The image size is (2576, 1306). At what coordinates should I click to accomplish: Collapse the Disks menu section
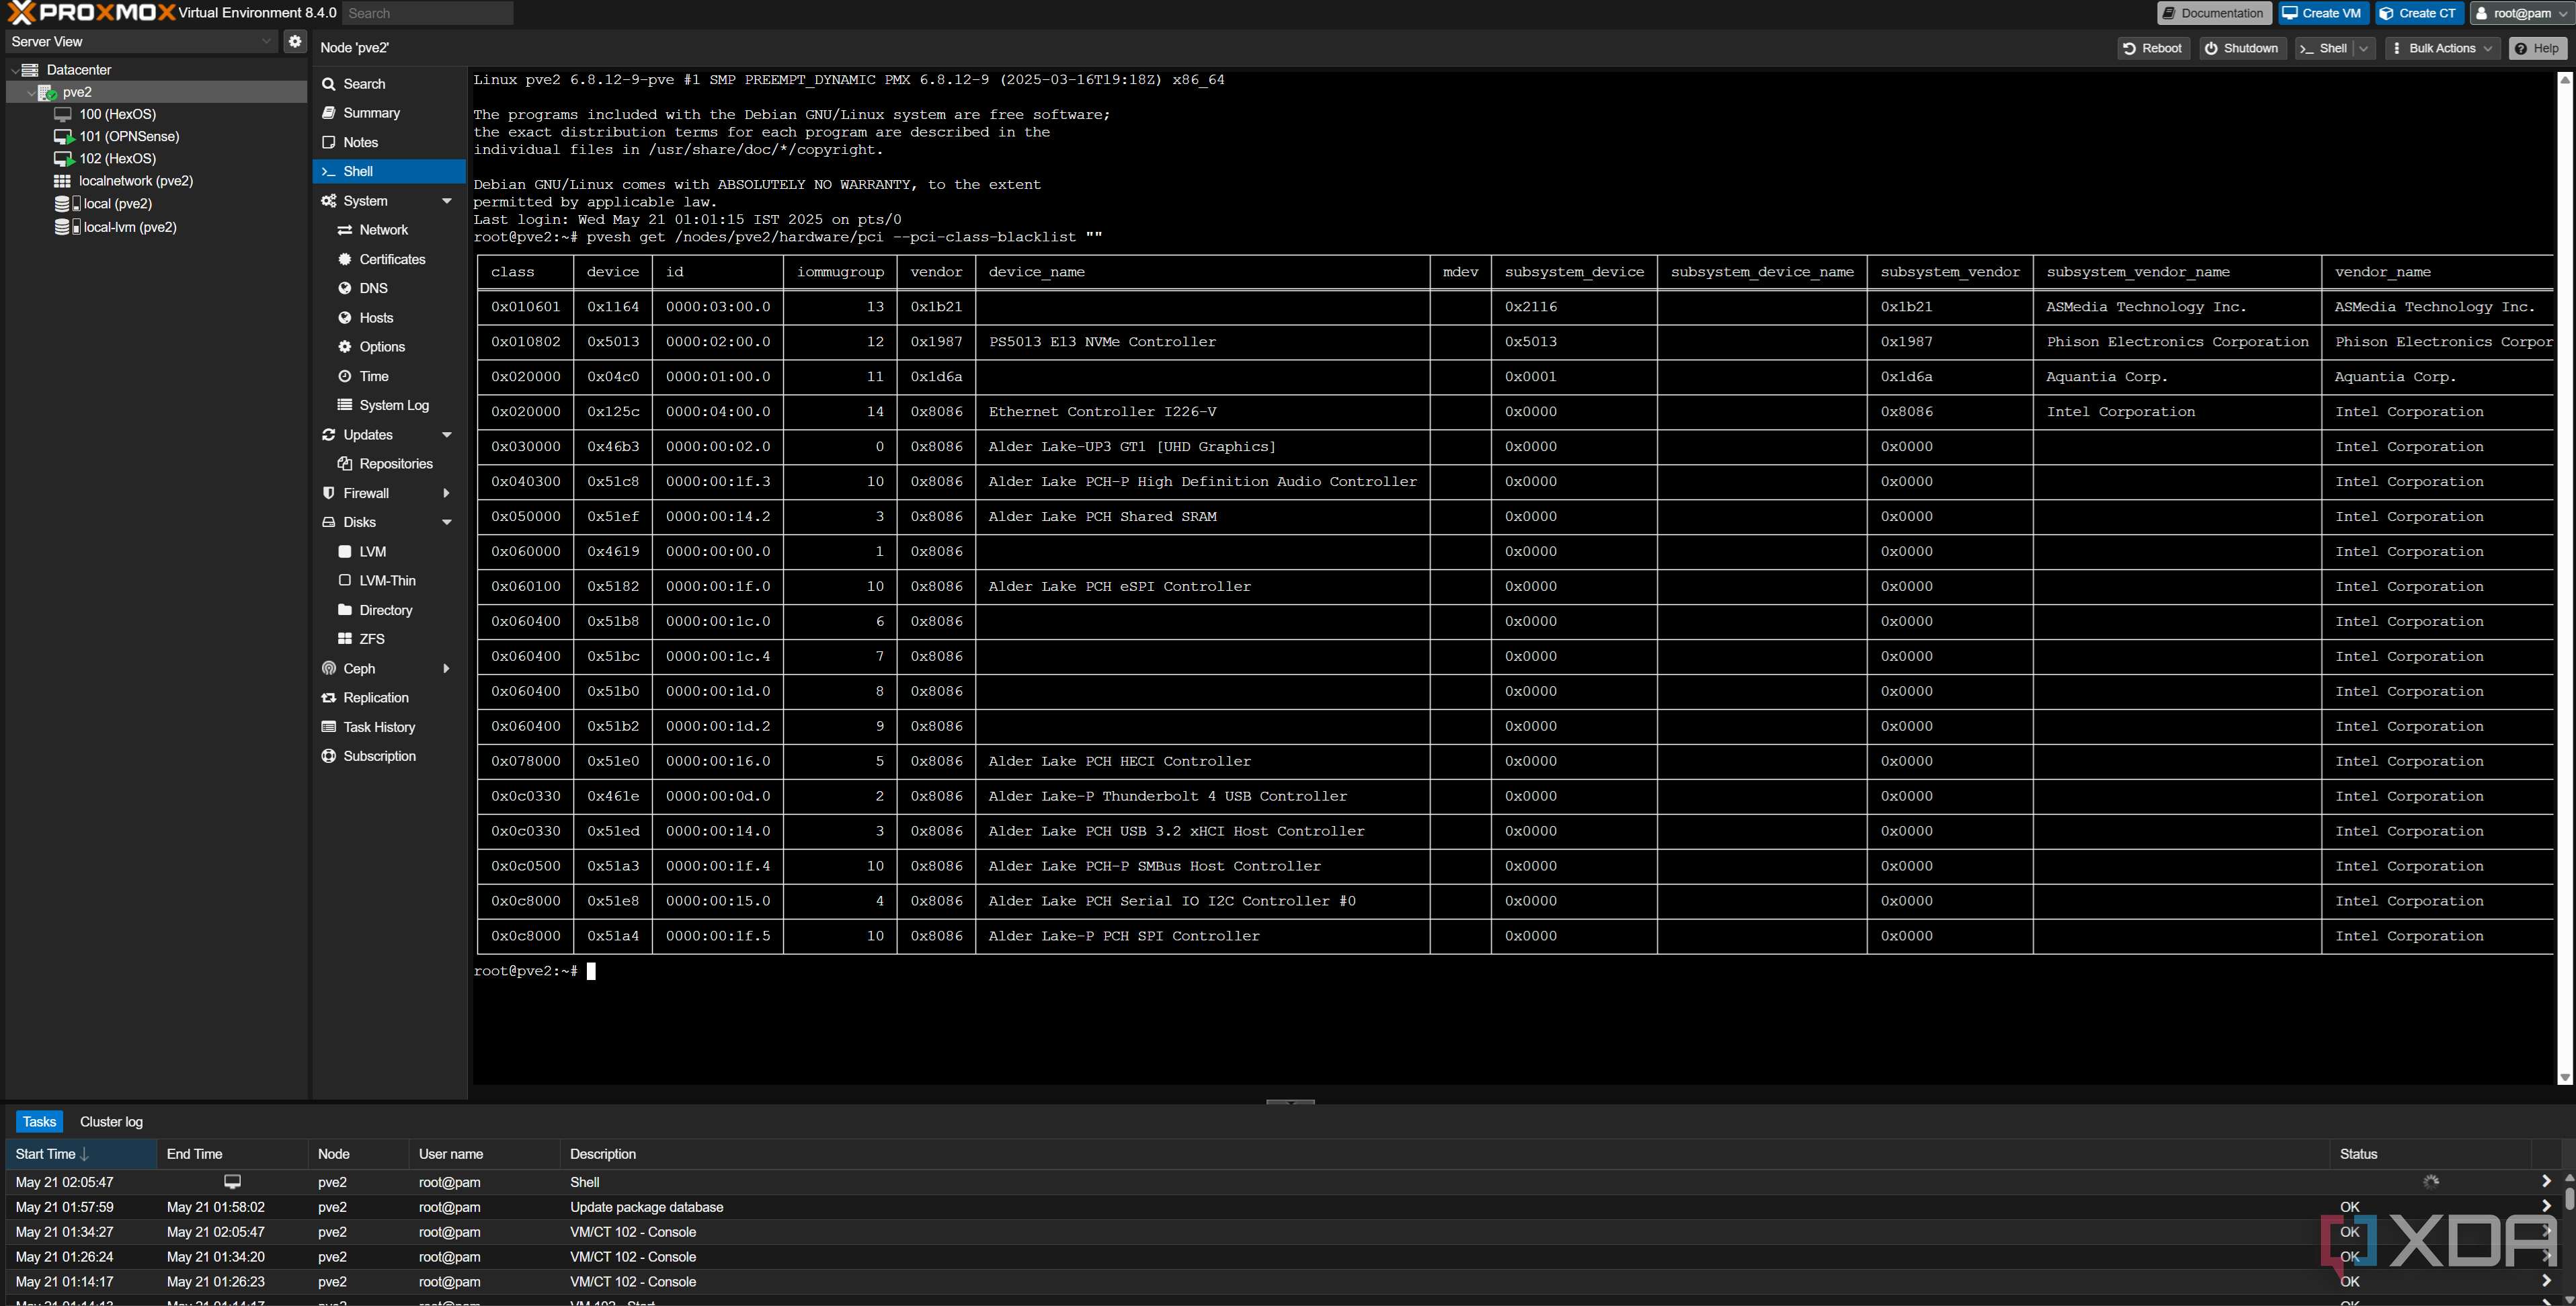(x=447, y=522)
